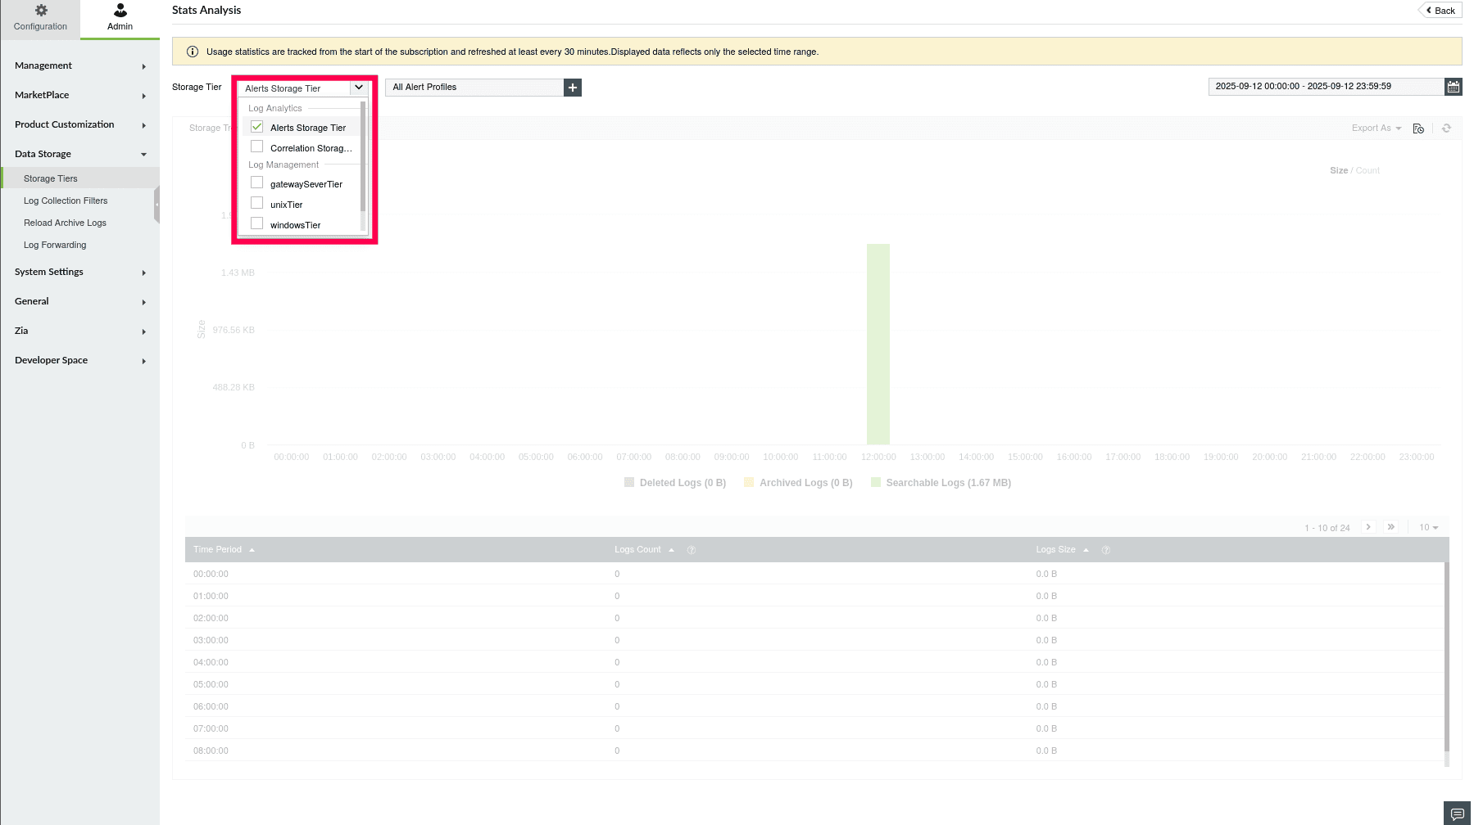Check the Correlation Storage option

pos(257,147)
